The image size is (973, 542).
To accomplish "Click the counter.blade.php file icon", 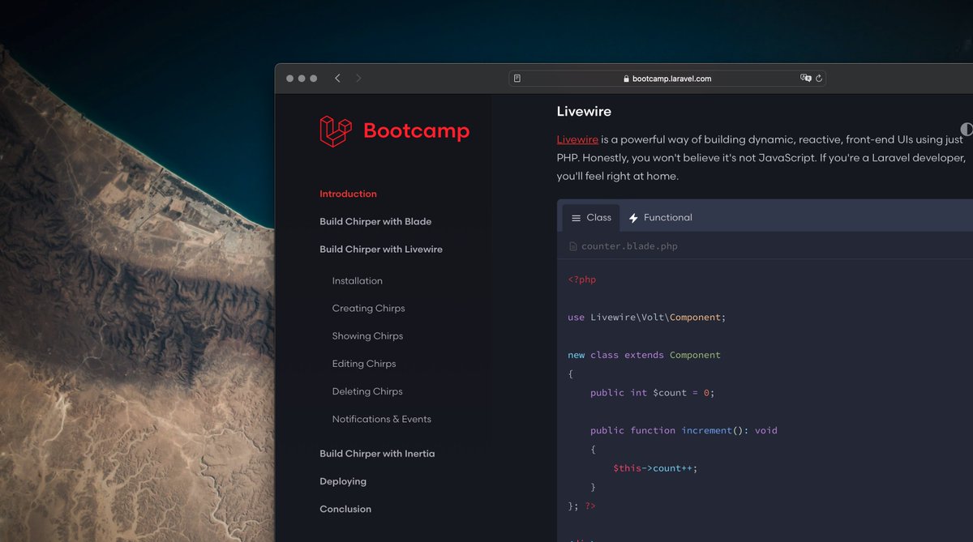I will pos(573,246).
